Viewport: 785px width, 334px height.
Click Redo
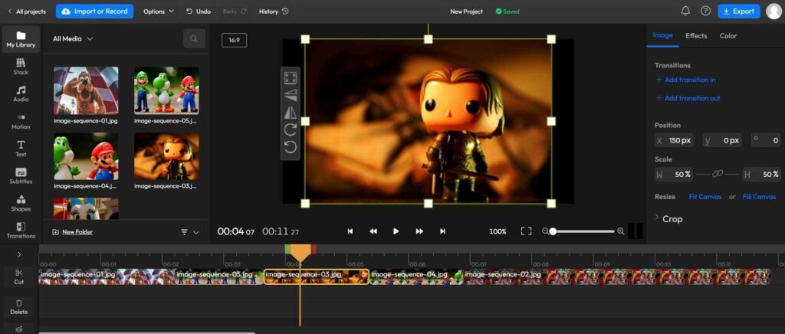(235, 11)
